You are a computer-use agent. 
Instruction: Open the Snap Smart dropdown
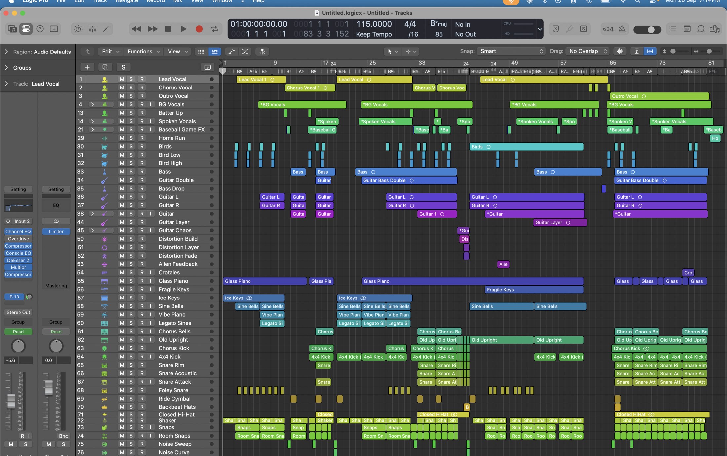click(511, 51)
